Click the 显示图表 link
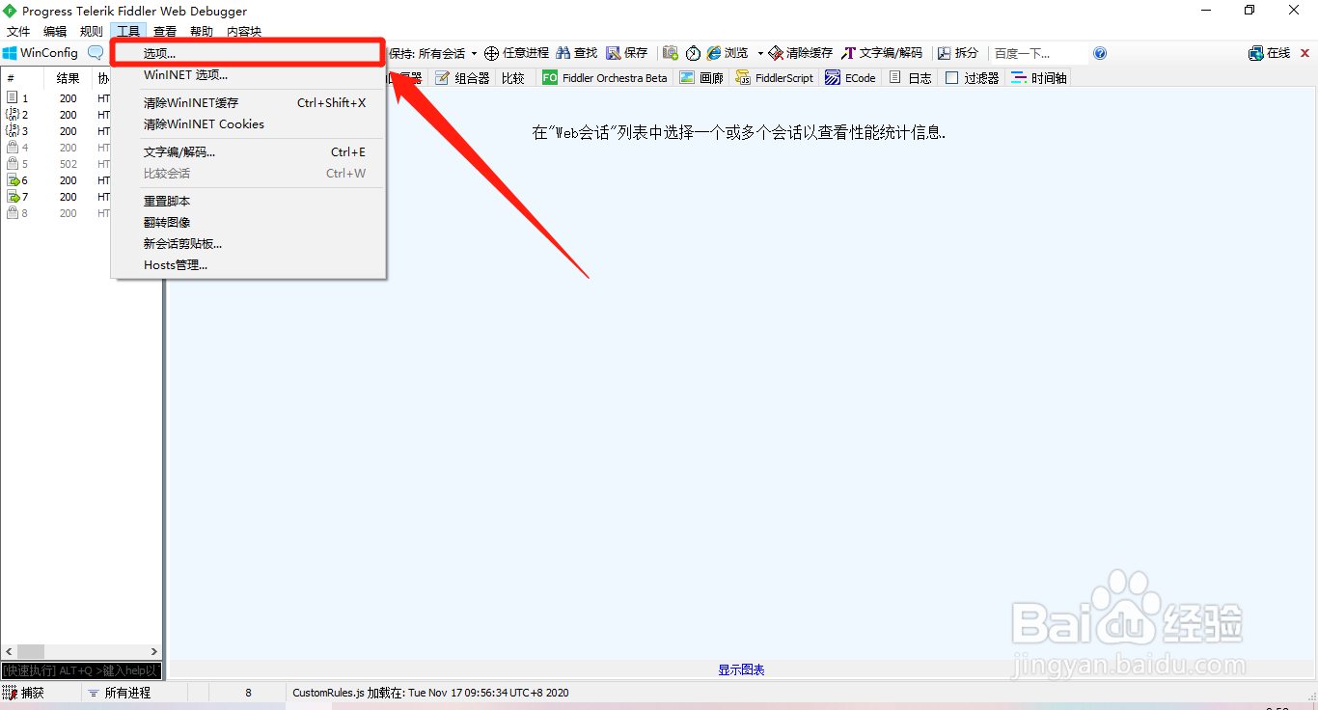The image size is (1318, 710). (741, 669)
